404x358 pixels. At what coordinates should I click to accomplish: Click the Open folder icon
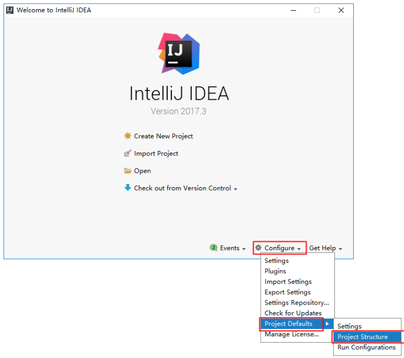point(128,171)
